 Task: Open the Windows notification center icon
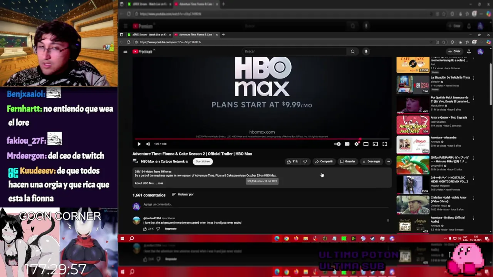(487, 239)
